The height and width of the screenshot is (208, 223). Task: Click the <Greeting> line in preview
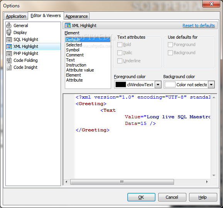click(91, 104)
